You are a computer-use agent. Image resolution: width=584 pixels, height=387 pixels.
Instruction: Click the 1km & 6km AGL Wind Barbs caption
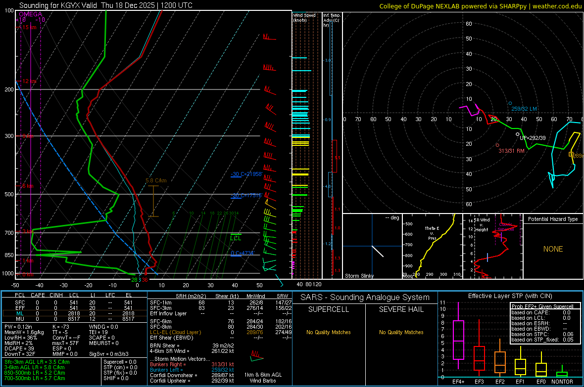(263, 378)
